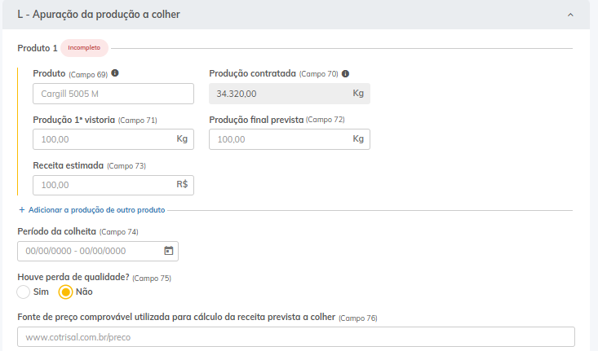Show info tooltip for Produção contratada
Screen dimensions: 598x351
pyautogui.click(x=346, y=73)
